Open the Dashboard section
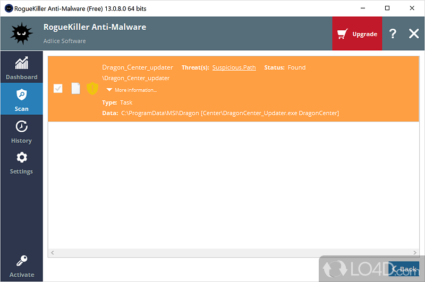 pos(21,67)
